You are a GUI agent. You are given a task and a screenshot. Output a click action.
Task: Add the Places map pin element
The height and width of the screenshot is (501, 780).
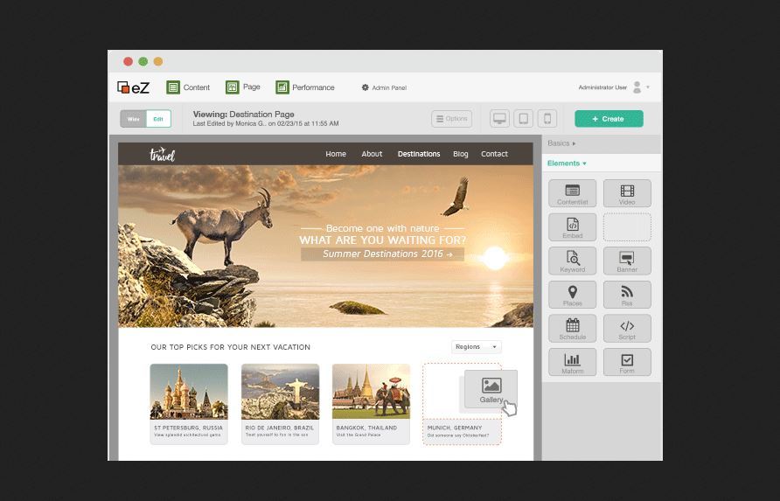[572, 295]
